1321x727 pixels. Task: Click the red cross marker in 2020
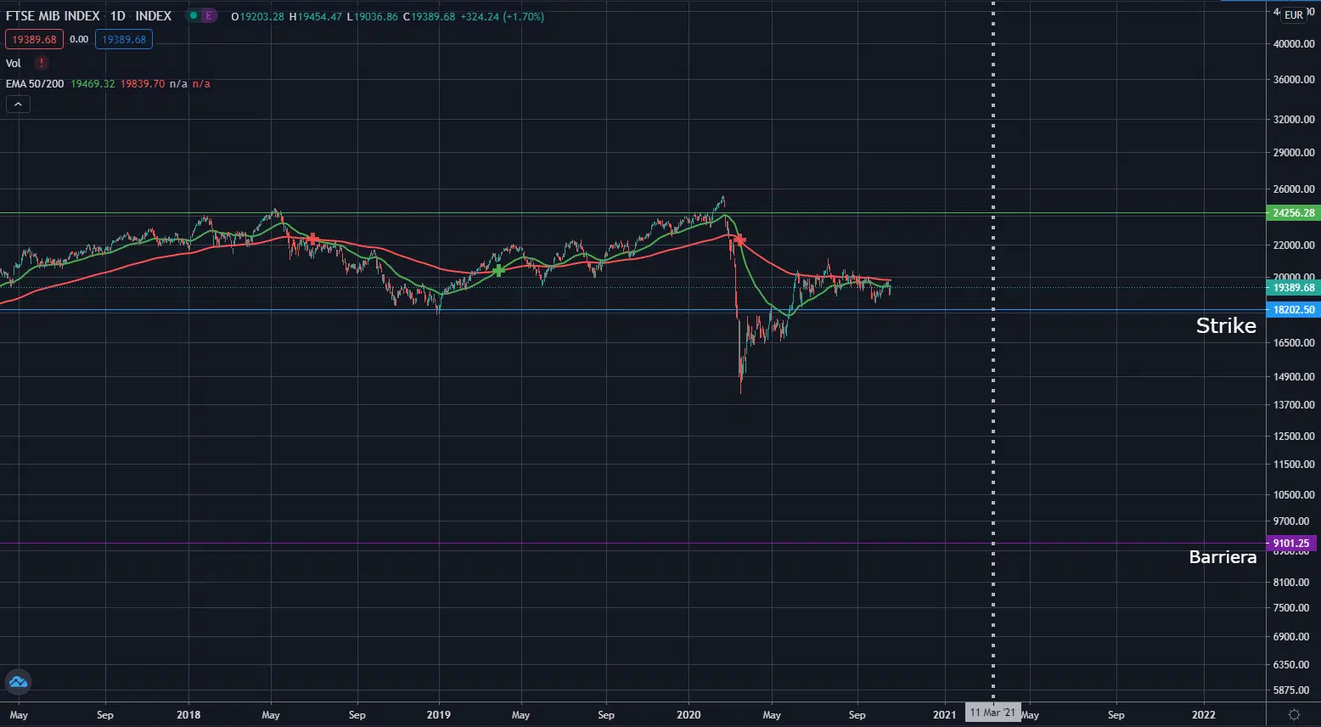739,240
